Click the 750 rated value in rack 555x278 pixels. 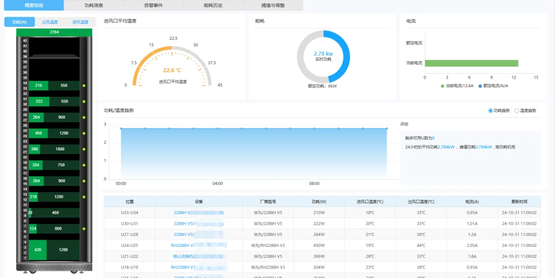pyautogui.click(x=60, y=165)
